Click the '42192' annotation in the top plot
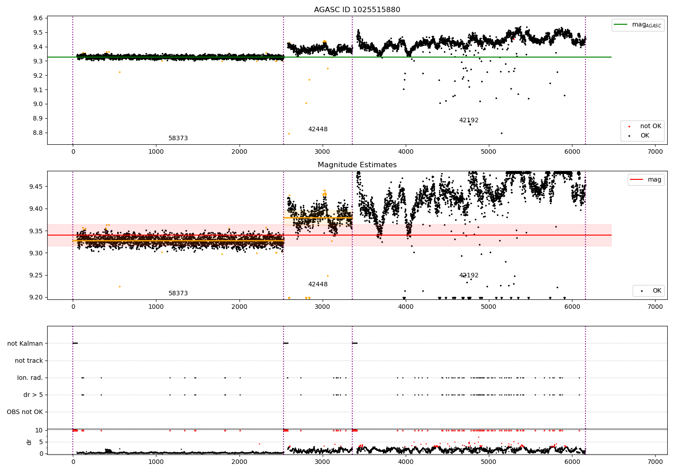 (469, 120)
